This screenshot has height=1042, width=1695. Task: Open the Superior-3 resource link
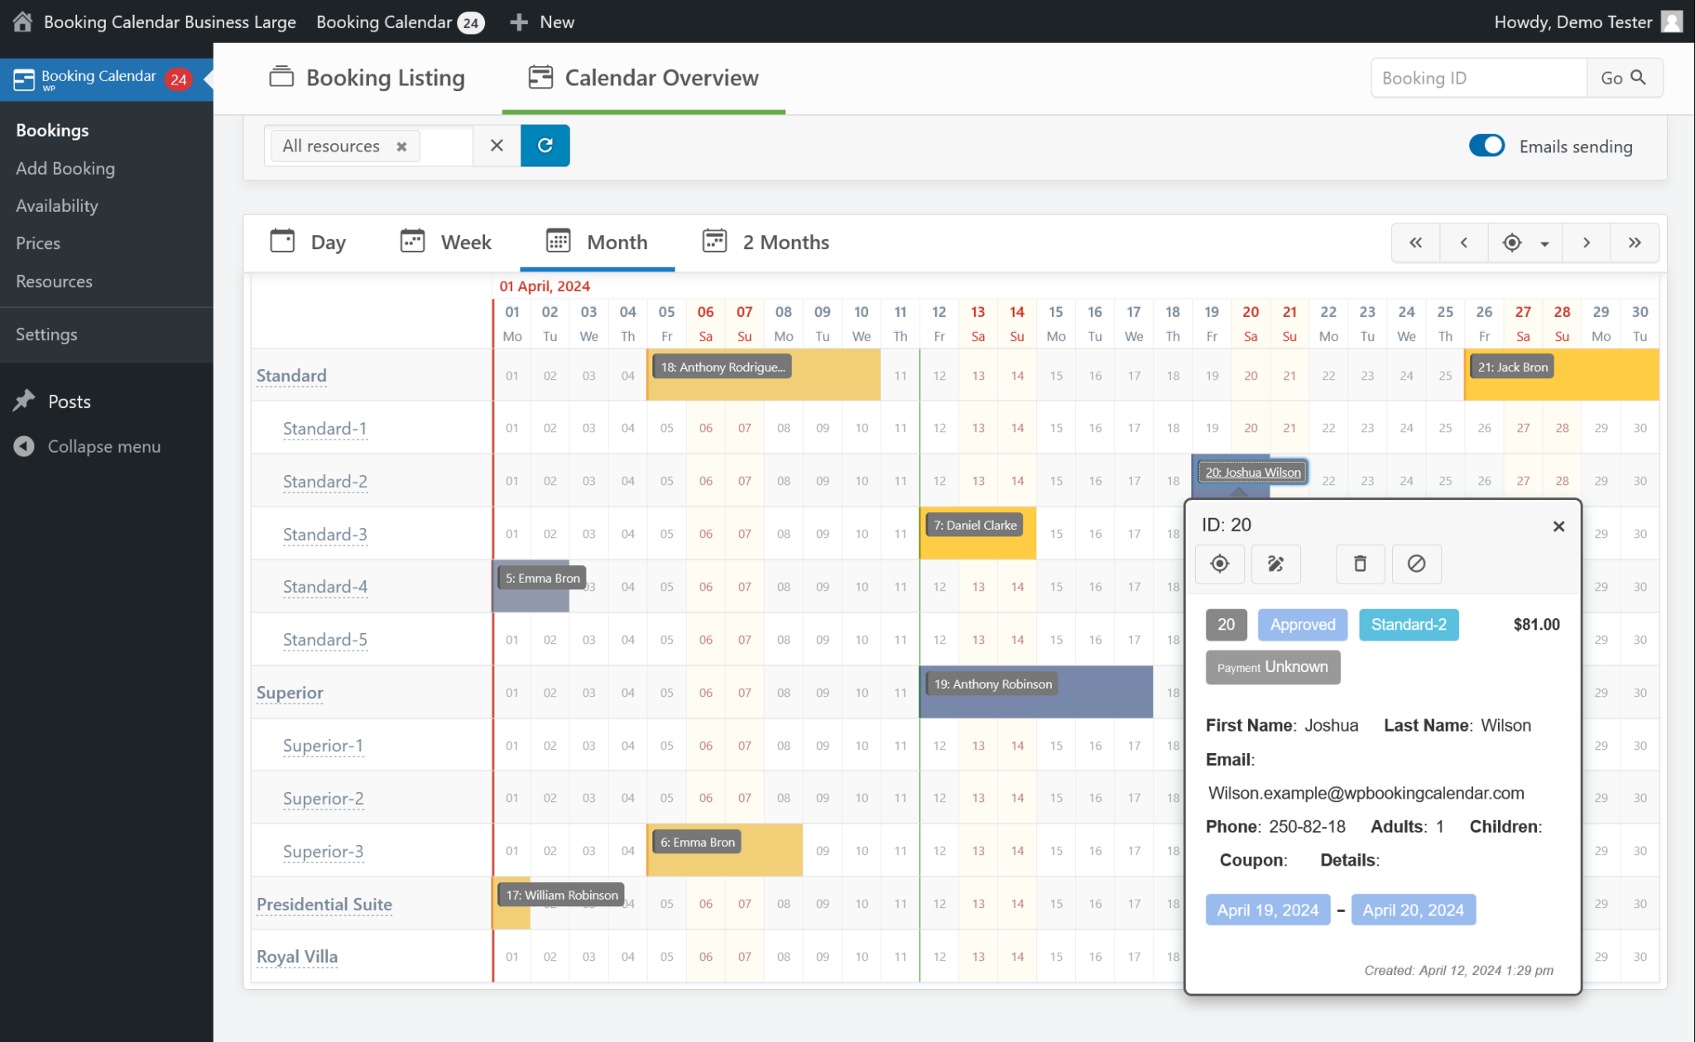(323, 851)
